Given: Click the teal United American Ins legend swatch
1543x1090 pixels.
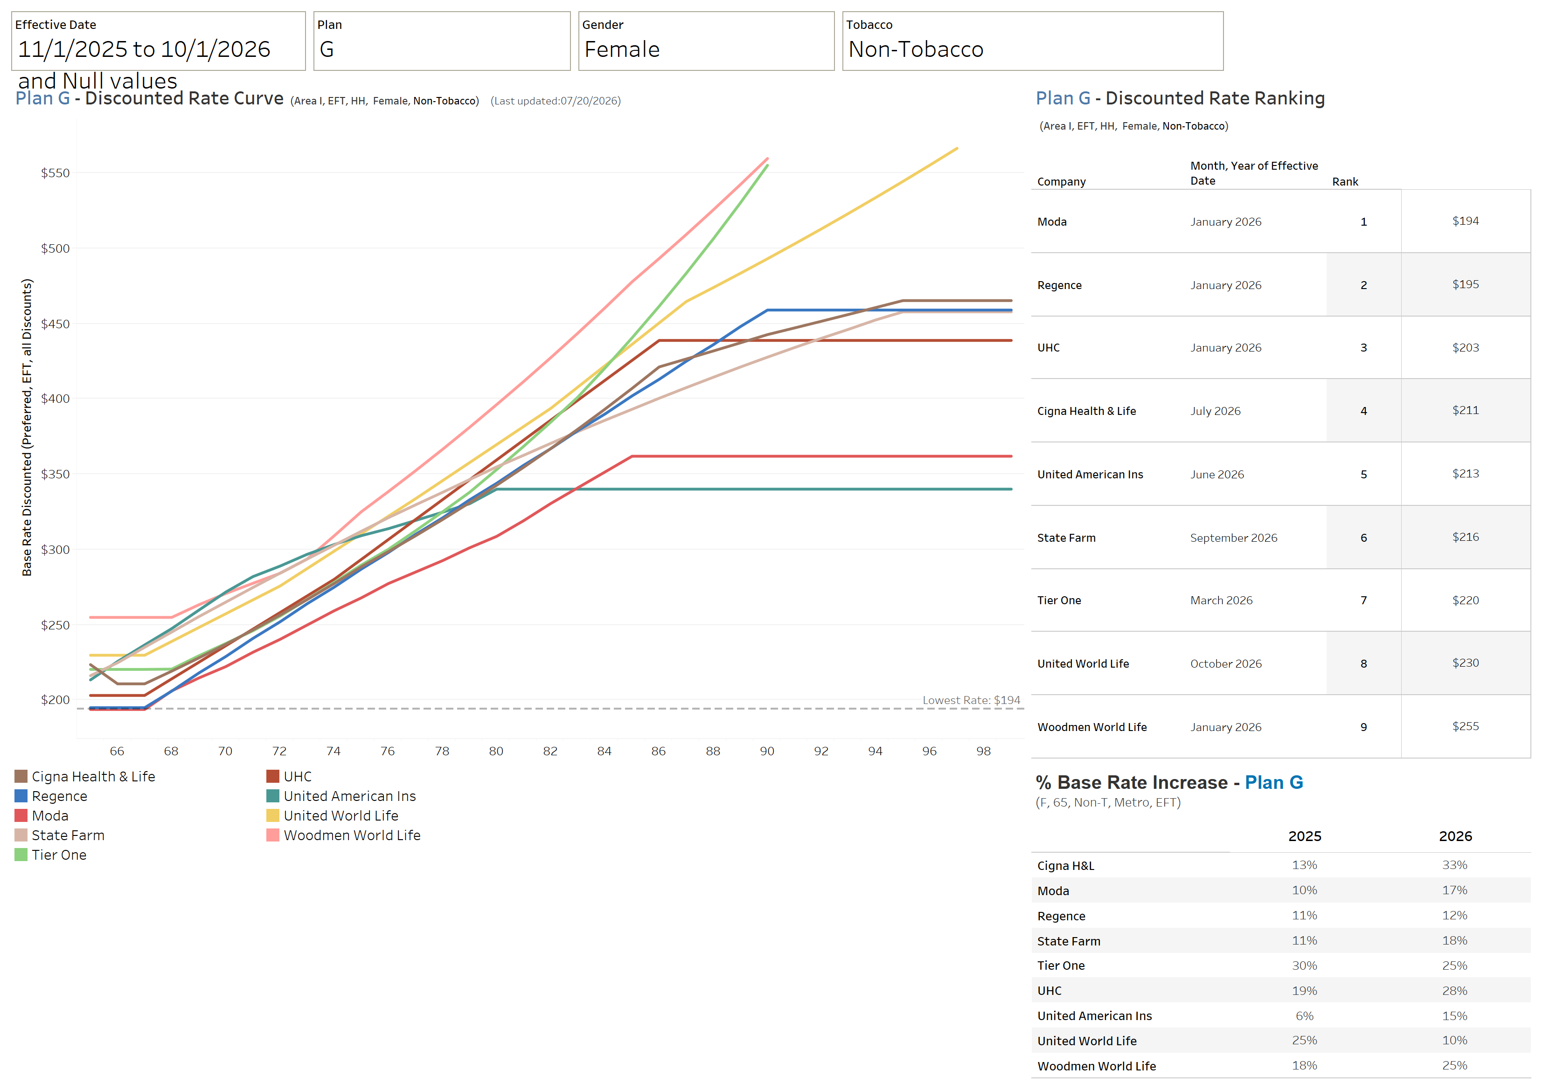Looking at the screenshot, I should click(x=273, y=796).
